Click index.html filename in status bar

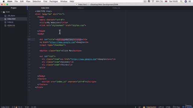[x=5, y=107]
